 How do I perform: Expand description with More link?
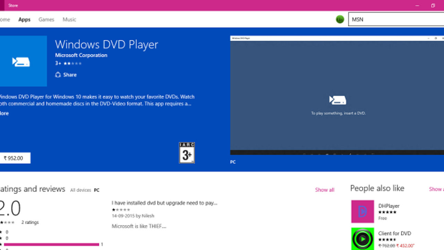click(x=4, y=113)
